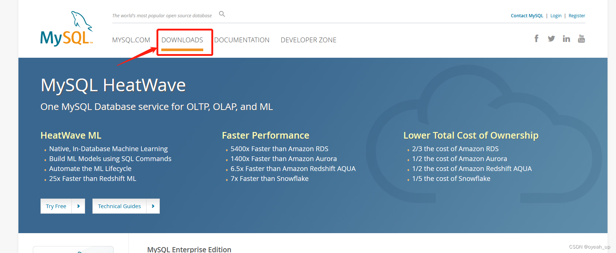Click 'world's most popular open source database' tagline
The width and height of the screenshot is (616, 253).
click(162, 16)
